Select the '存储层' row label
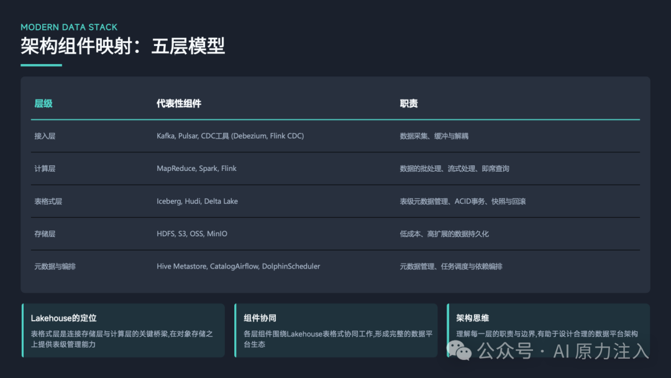This screenshot has height=378, width=671. pyautogui.click(x=45, y=234)
